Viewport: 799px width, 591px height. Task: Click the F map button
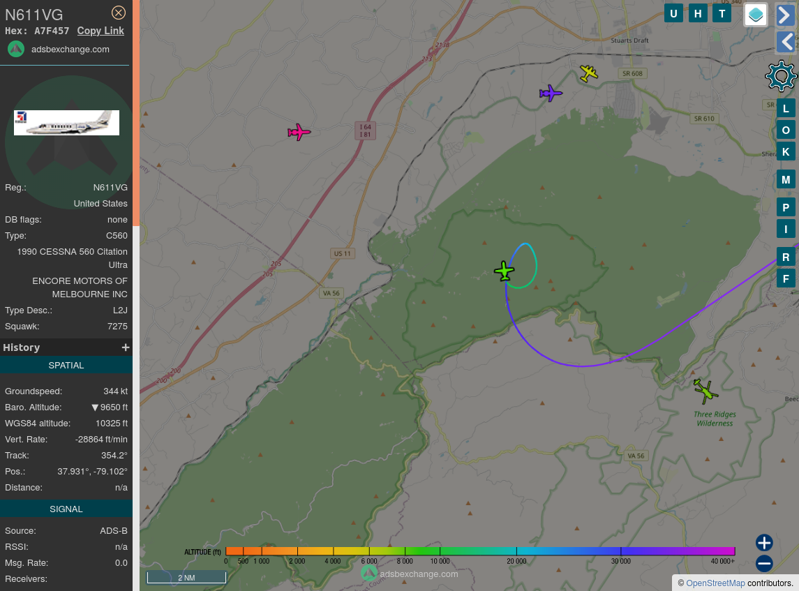(x=786, y=278)
